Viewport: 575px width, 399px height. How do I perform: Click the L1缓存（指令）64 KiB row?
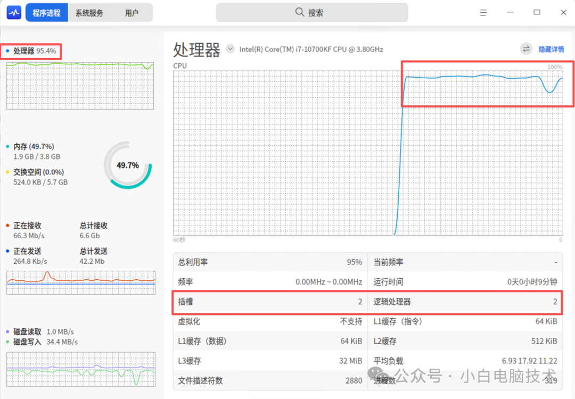[465, 321]
